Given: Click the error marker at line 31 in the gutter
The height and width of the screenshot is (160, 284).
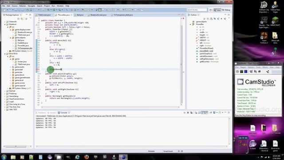Looking at the screenshot, I should pyautogui.click(x=37, y=69).
